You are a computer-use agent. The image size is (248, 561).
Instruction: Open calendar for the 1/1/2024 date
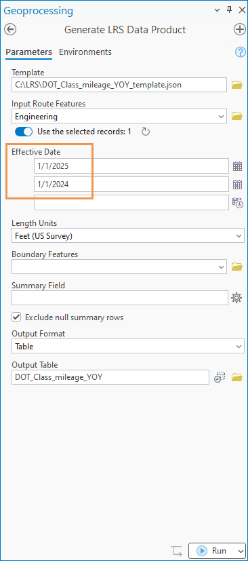(238, 185)
